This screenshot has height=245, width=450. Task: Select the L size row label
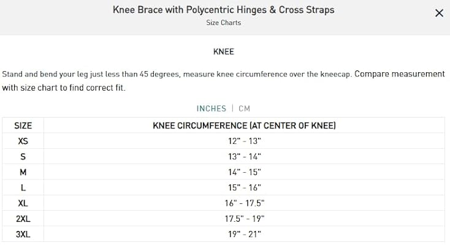23,187
